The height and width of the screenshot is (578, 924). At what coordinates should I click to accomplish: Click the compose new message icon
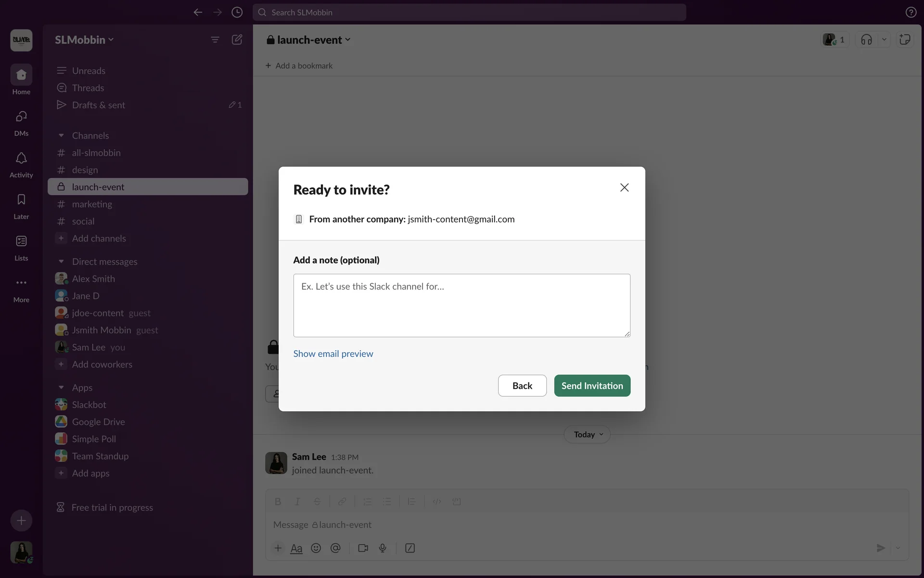(x=237, y=39)
